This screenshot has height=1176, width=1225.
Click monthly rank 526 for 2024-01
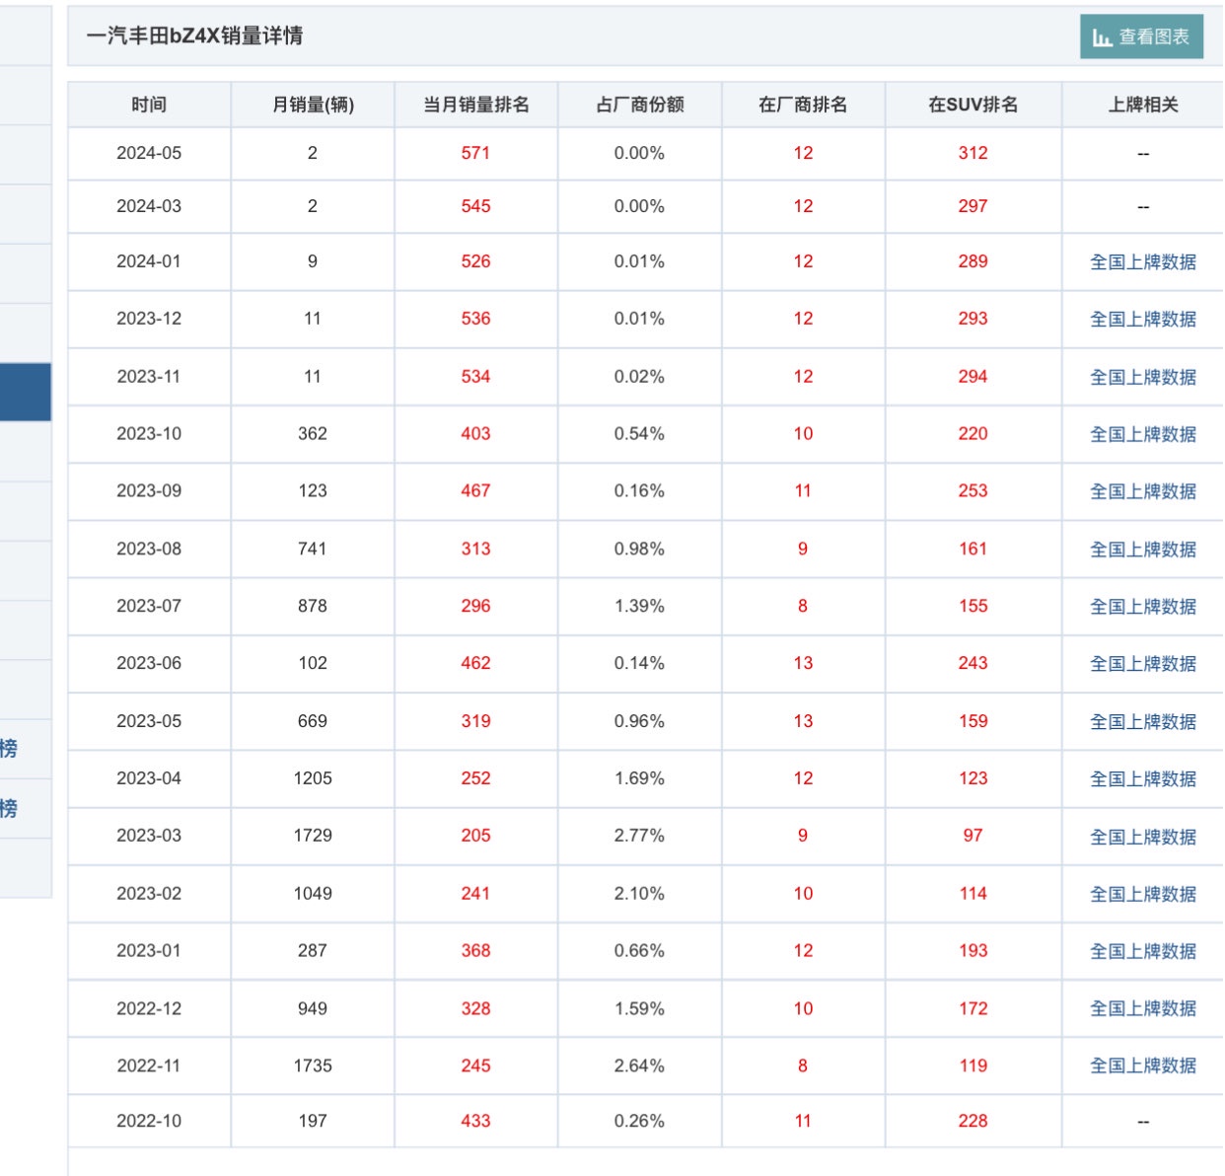[x=475, y=261]
